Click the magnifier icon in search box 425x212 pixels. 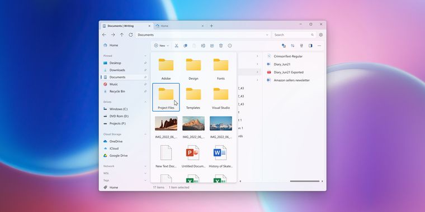[312, 35]
